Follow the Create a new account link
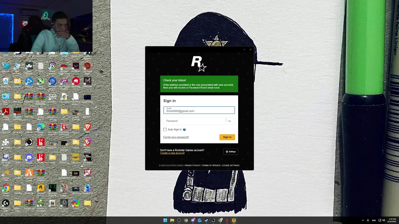This screenshot has height=224, width=399. [172, 153]
